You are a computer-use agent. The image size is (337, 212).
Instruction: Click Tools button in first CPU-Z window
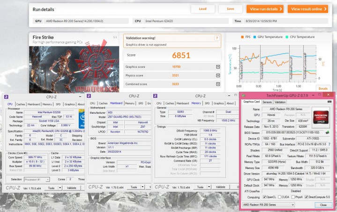click(51, 188)
